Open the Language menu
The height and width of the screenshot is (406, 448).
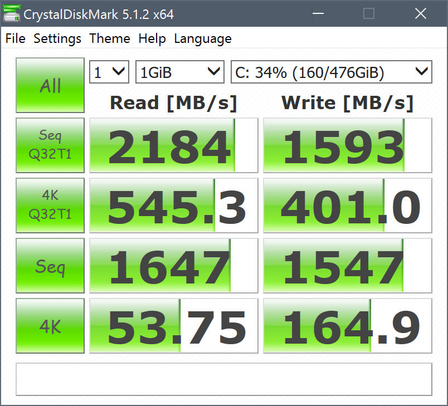(x=203, y=38)
